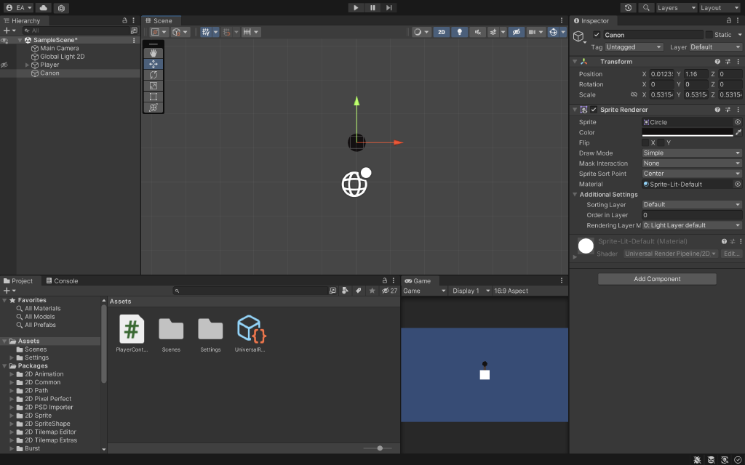Click the Pause button
745x465 pixels.
tap(372, 7)
